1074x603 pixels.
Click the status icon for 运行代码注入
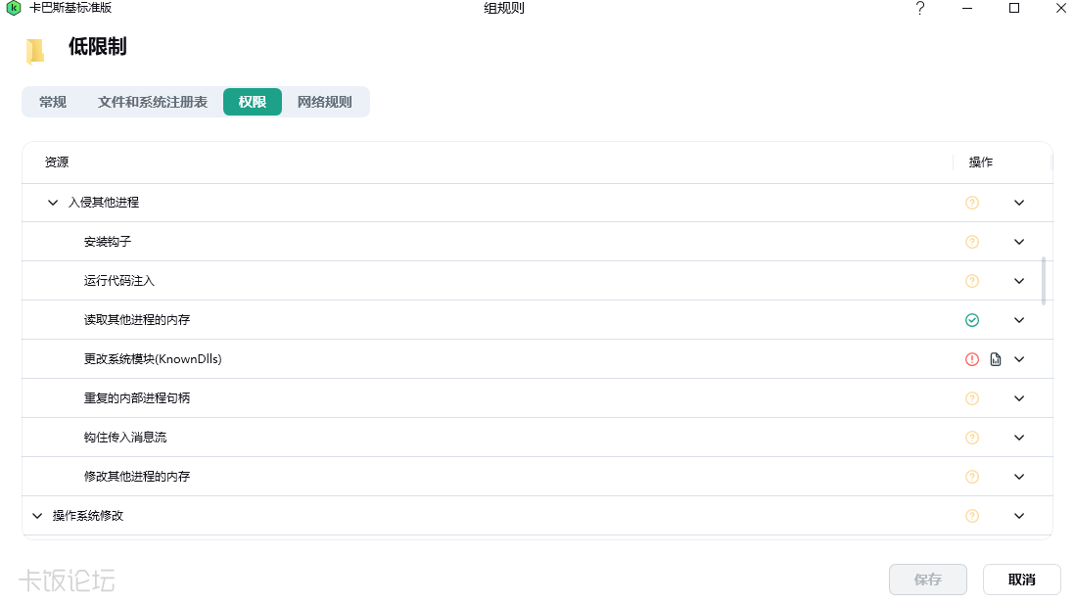coord(972,281)
